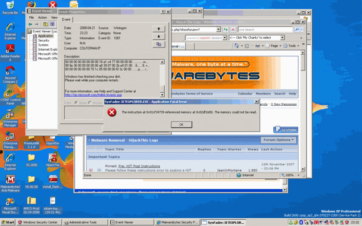Select the Application log in the tree
Viewport: 362px width, 226px height.
tap(46, 36)
